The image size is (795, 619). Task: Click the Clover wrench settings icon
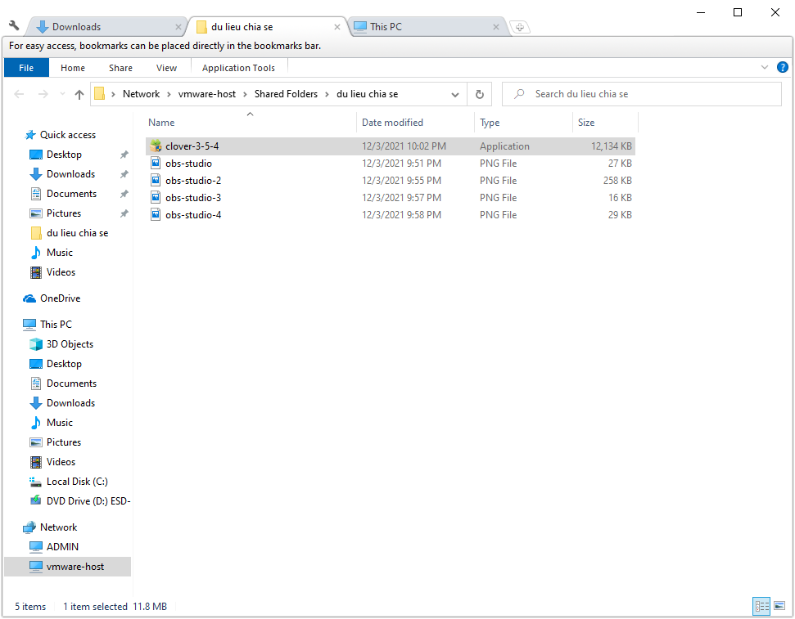coord(14,25)
